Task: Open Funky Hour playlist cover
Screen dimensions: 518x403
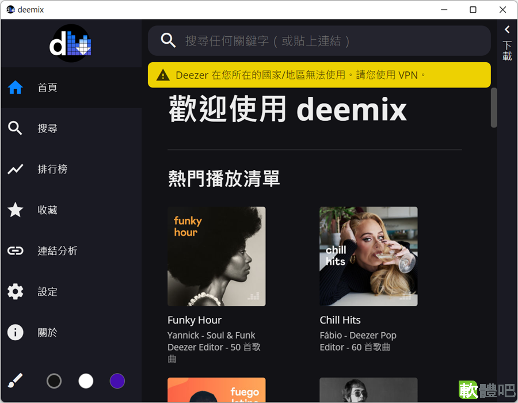Action: pyautogui.click(x=216, y=256)
